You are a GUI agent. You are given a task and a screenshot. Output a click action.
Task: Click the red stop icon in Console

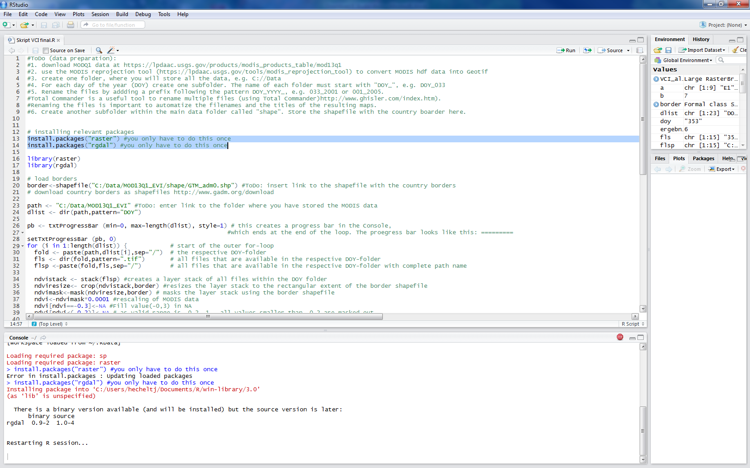coord(620,337)
